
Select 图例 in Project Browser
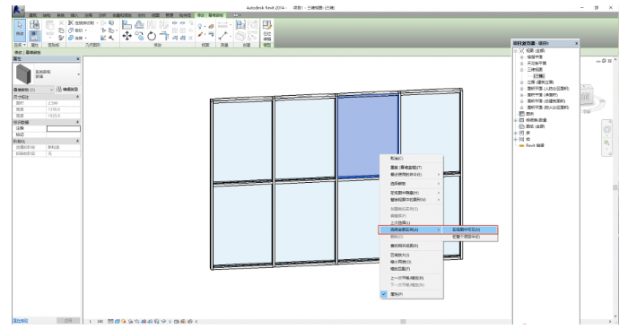pos(529,114)
